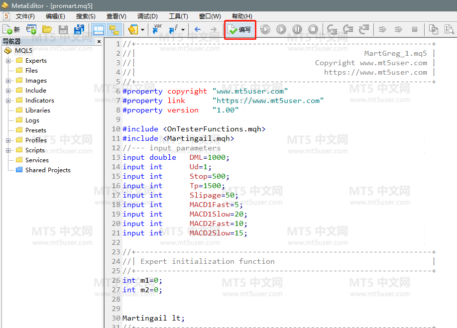Expand the Include folder

pyautogui.click(x=8, y=91)
